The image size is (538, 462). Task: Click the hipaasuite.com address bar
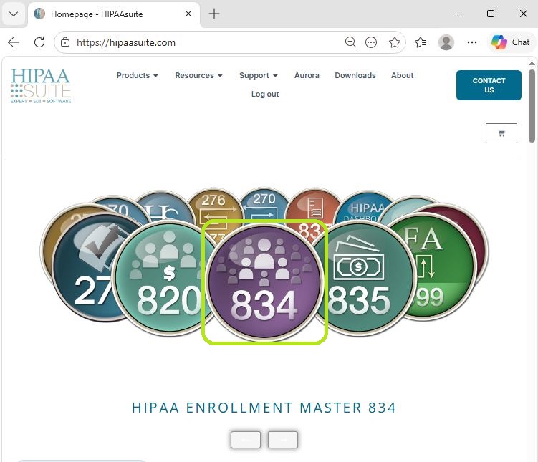[206, 42]
